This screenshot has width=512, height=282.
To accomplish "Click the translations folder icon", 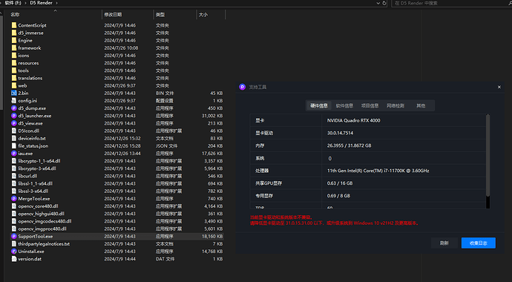I will (x=13, y=78).
